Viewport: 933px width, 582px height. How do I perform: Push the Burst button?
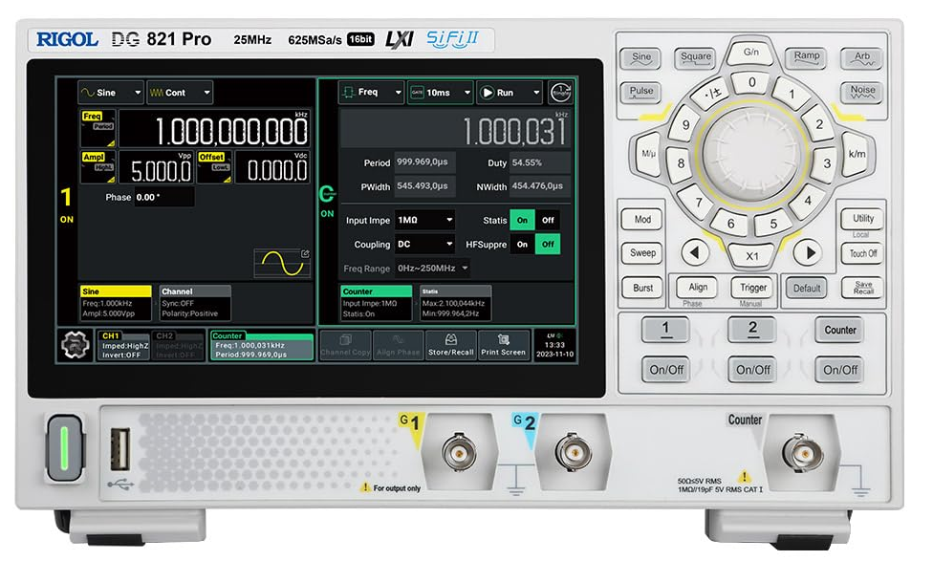[x=642, y=288]
